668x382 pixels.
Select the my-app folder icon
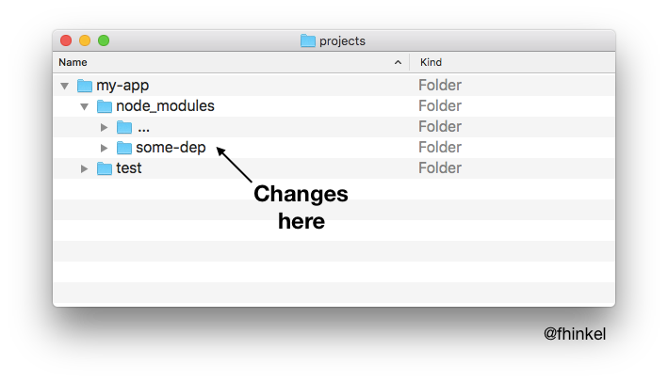(85, 86)
